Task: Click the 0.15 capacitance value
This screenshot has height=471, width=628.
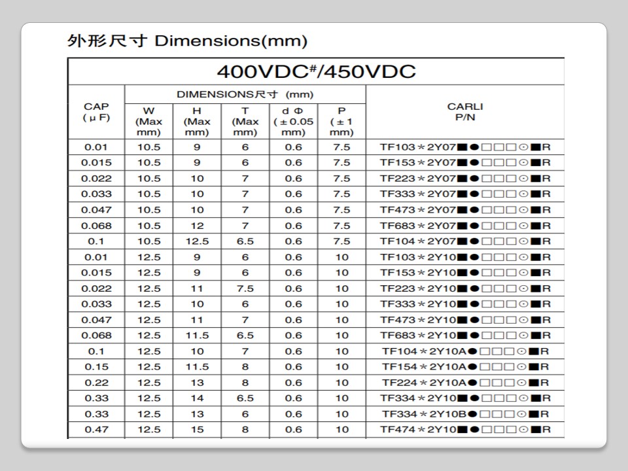Action: point(96,367)
